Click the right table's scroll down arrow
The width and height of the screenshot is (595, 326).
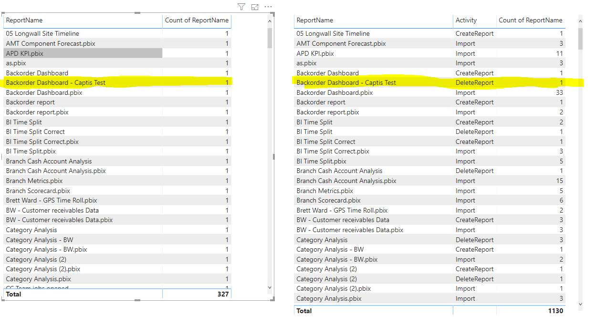click(x=580, y=304)
